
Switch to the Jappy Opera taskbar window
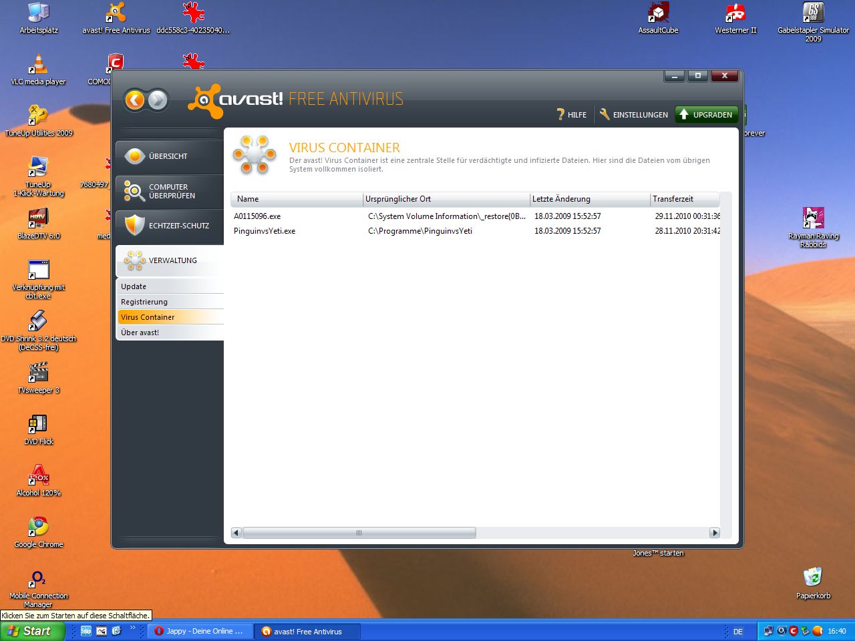200,631
